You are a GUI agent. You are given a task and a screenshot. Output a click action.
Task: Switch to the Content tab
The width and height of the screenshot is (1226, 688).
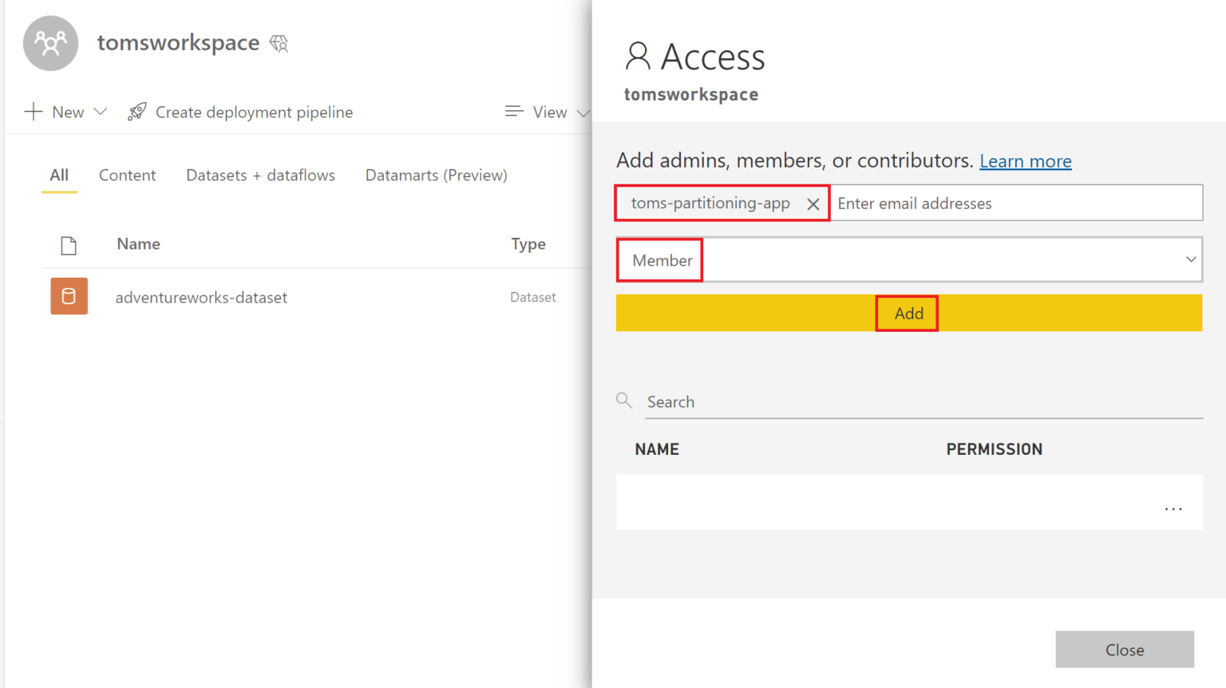tap(127, 175)
